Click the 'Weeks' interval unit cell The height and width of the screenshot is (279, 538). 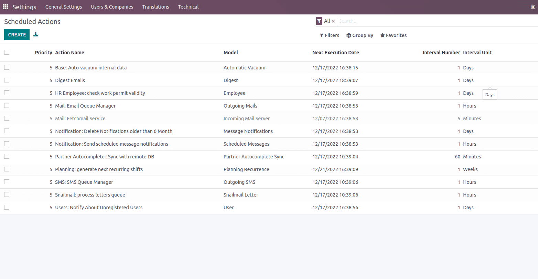(470, 169)
